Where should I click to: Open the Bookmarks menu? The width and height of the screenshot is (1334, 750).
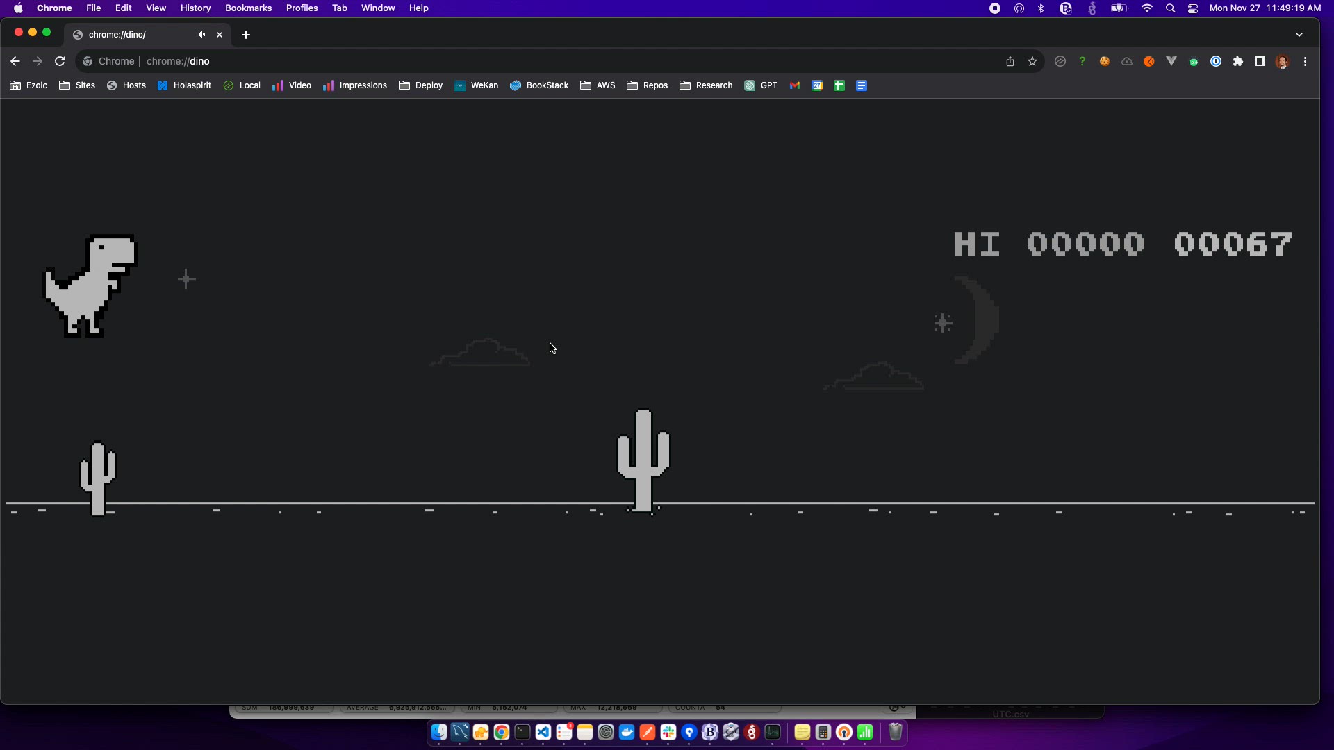(x=248, y=8)
